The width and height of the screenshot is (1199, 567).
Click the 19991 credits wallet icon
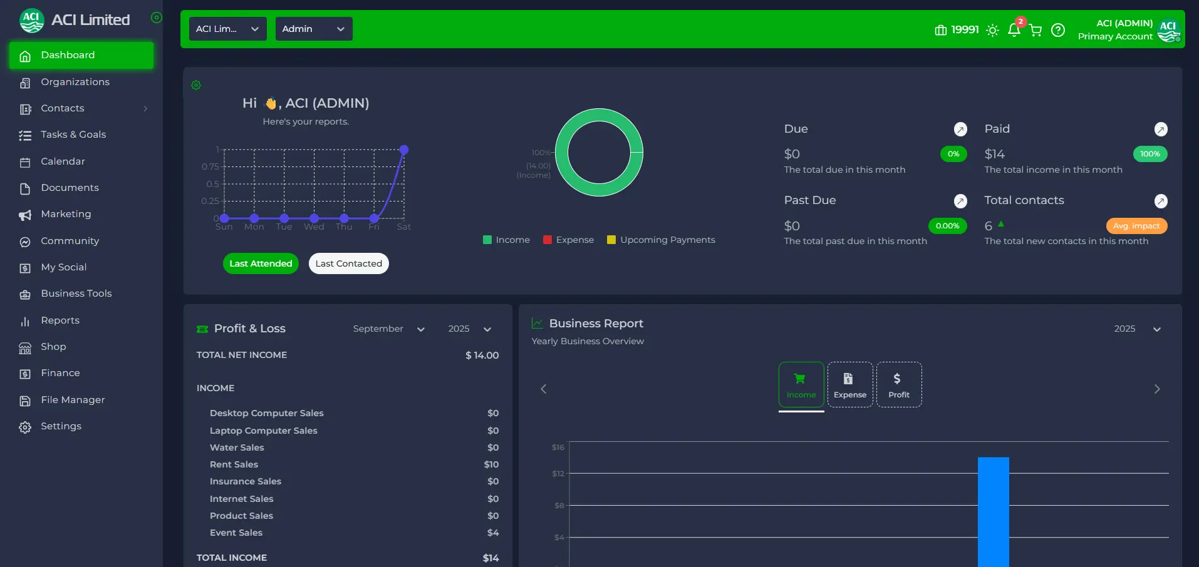[940, 30]
